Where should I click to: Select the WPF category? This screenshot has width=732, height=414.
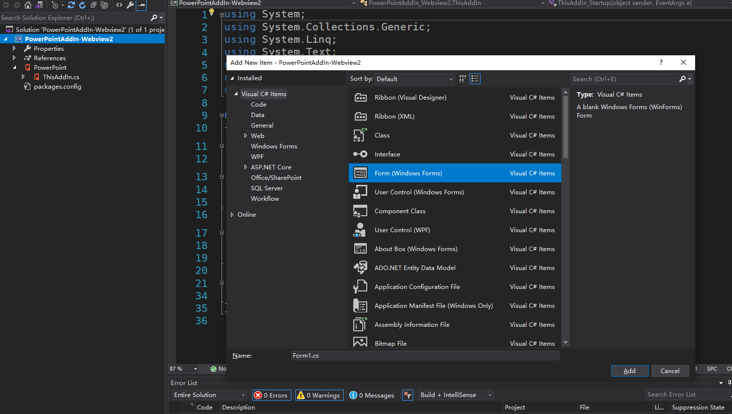[257, 156]
